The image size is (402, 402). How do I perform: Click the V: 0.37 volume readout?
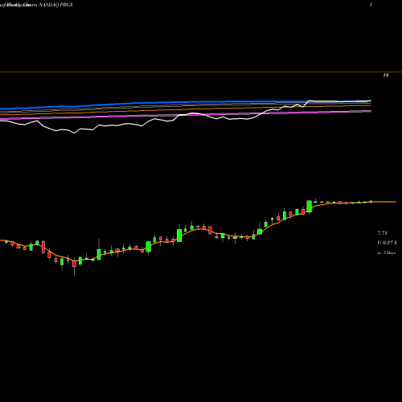tap(387, 243)
